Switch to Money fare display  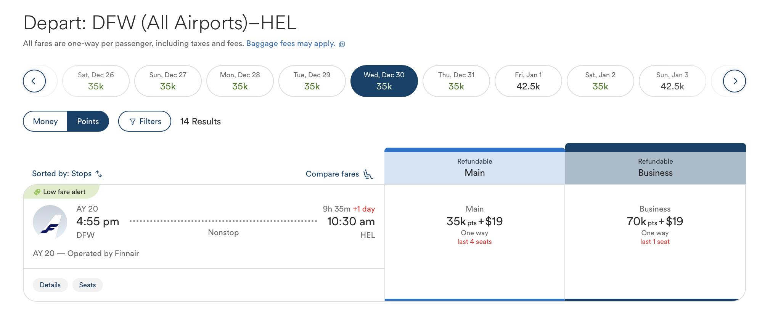(45, 121)
